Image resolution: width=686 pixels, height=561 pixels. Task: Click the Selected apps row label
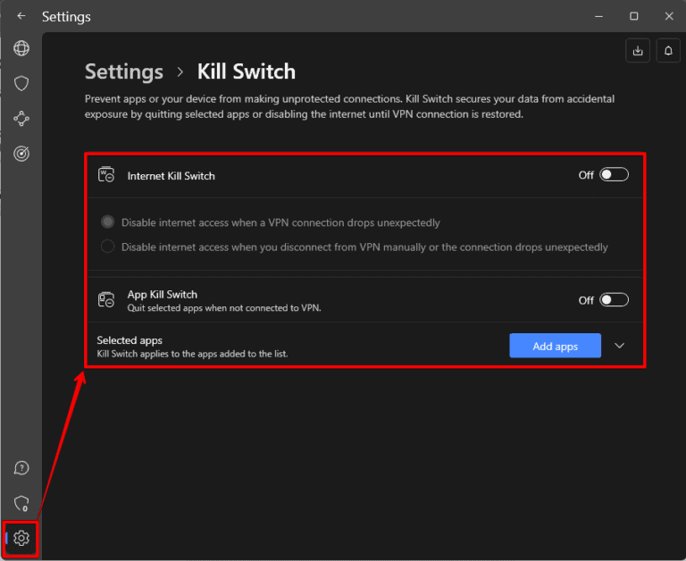[130, 340]
